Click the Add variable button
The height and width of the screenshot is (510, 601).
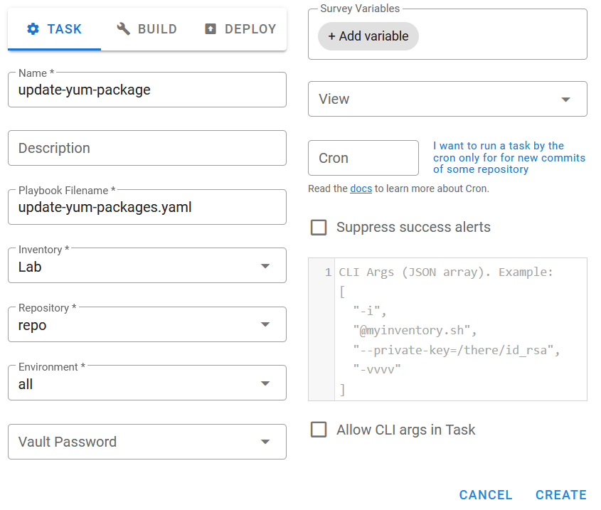pyautogui.click(x=368, y=36)
